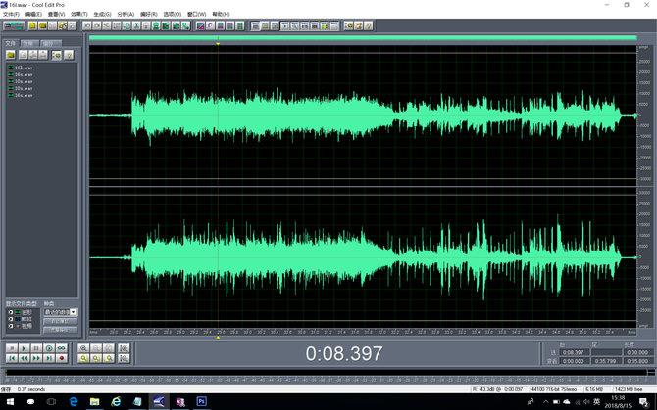Click the Loop play infinity button

pyautogui.click(x=62, y=347)
